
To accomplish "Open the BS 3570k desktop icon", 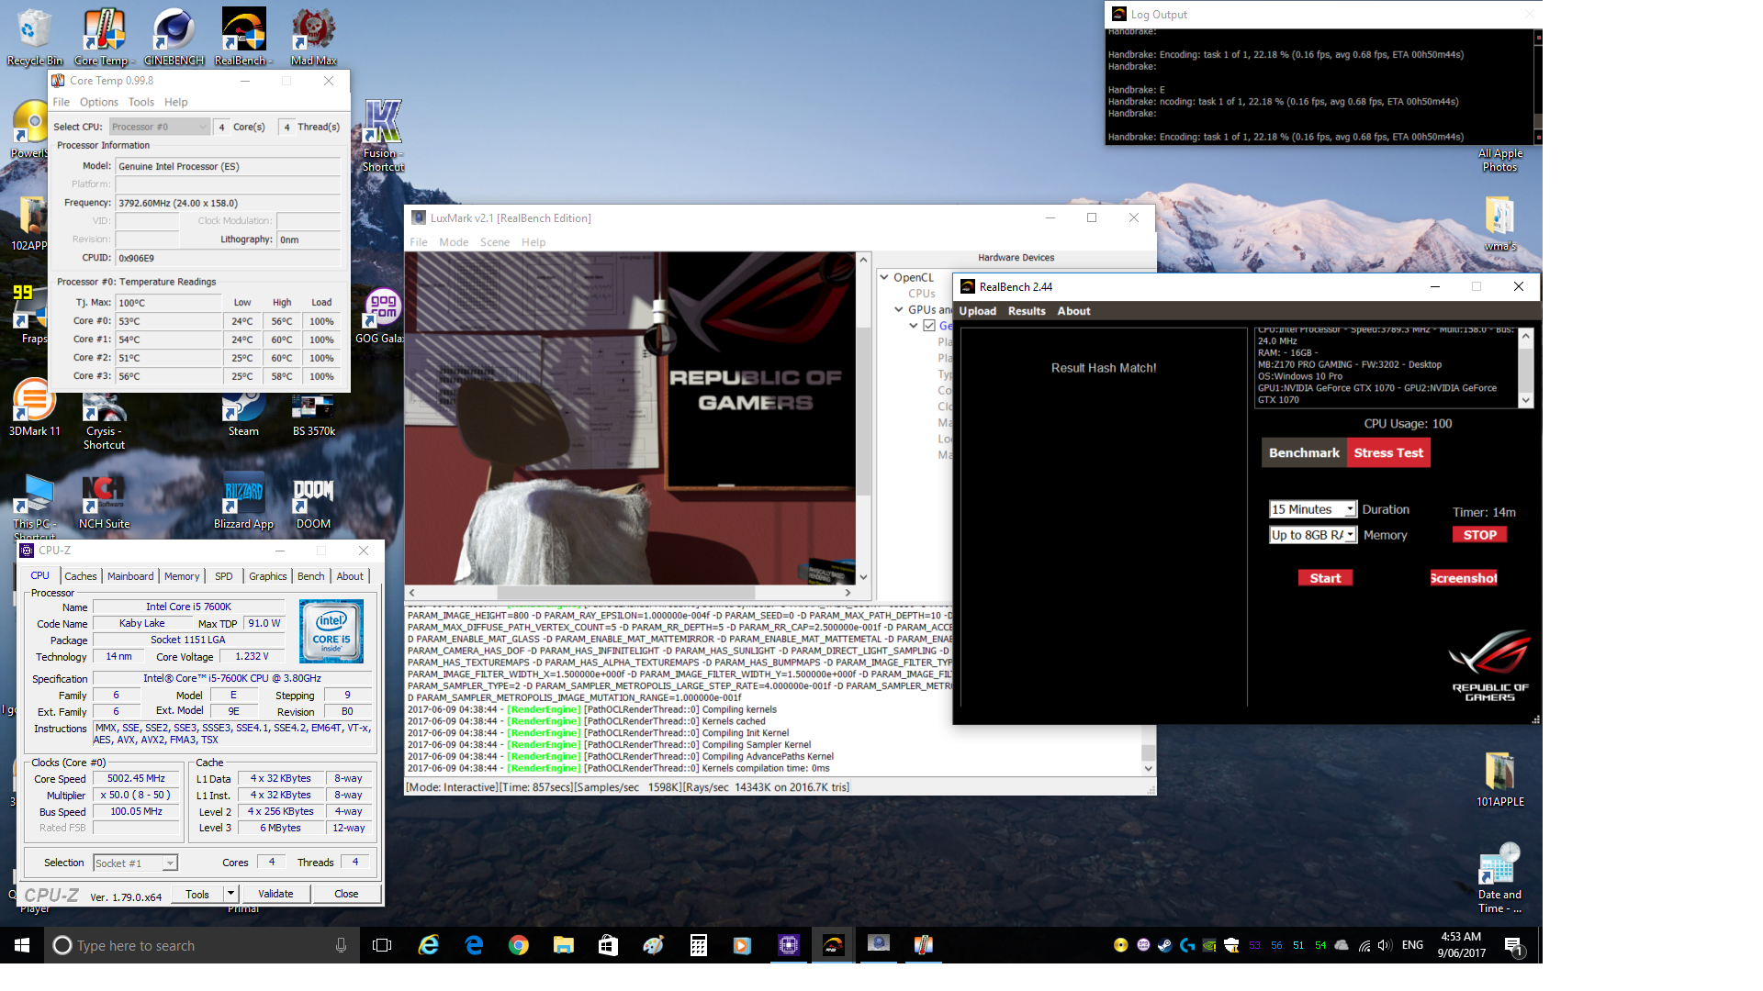I will pos(313,415).
